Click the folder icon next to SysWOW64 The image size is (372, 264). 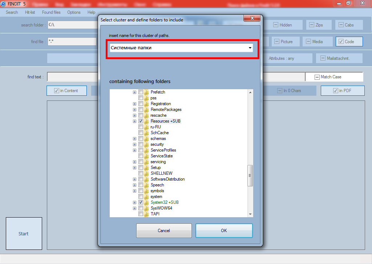[x=146, y=208]
